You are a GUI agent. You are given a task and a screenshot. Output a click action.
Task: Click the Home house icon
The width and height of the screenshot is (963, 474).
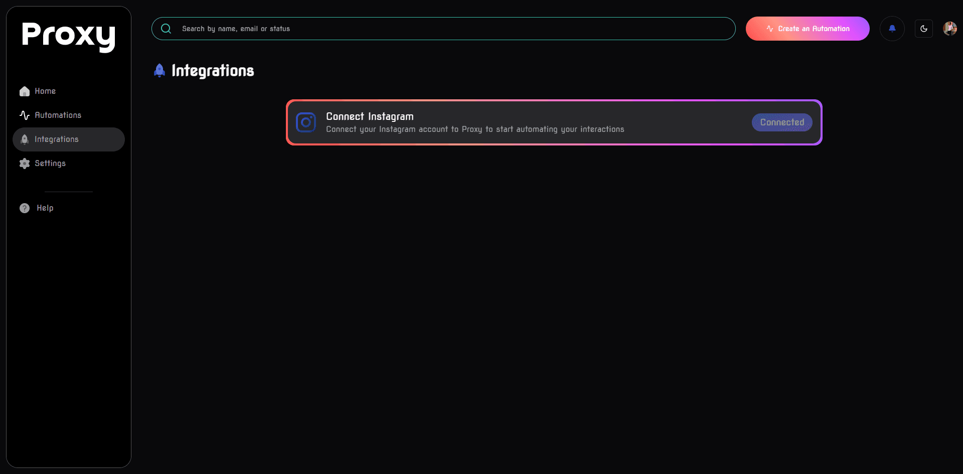pyautogui.click(x=25, y=91)
